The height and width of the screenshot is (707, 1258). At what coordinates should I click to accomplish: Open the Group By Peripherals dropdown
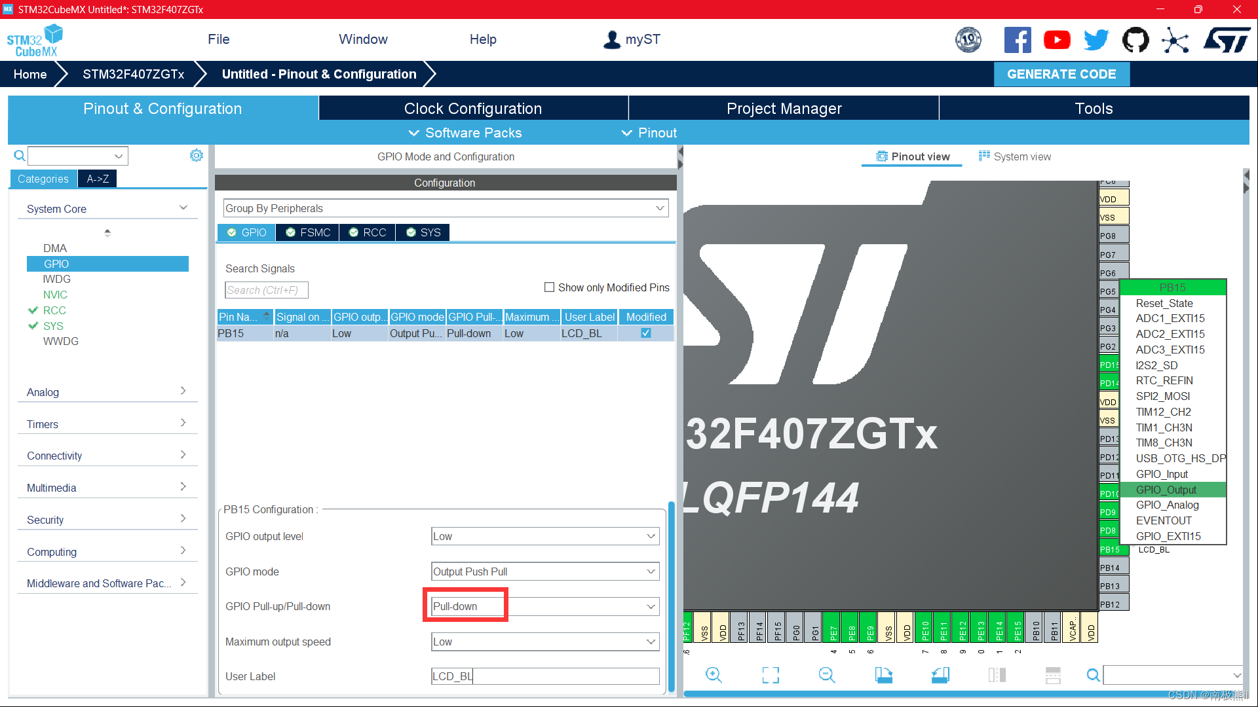pos(659,208)
